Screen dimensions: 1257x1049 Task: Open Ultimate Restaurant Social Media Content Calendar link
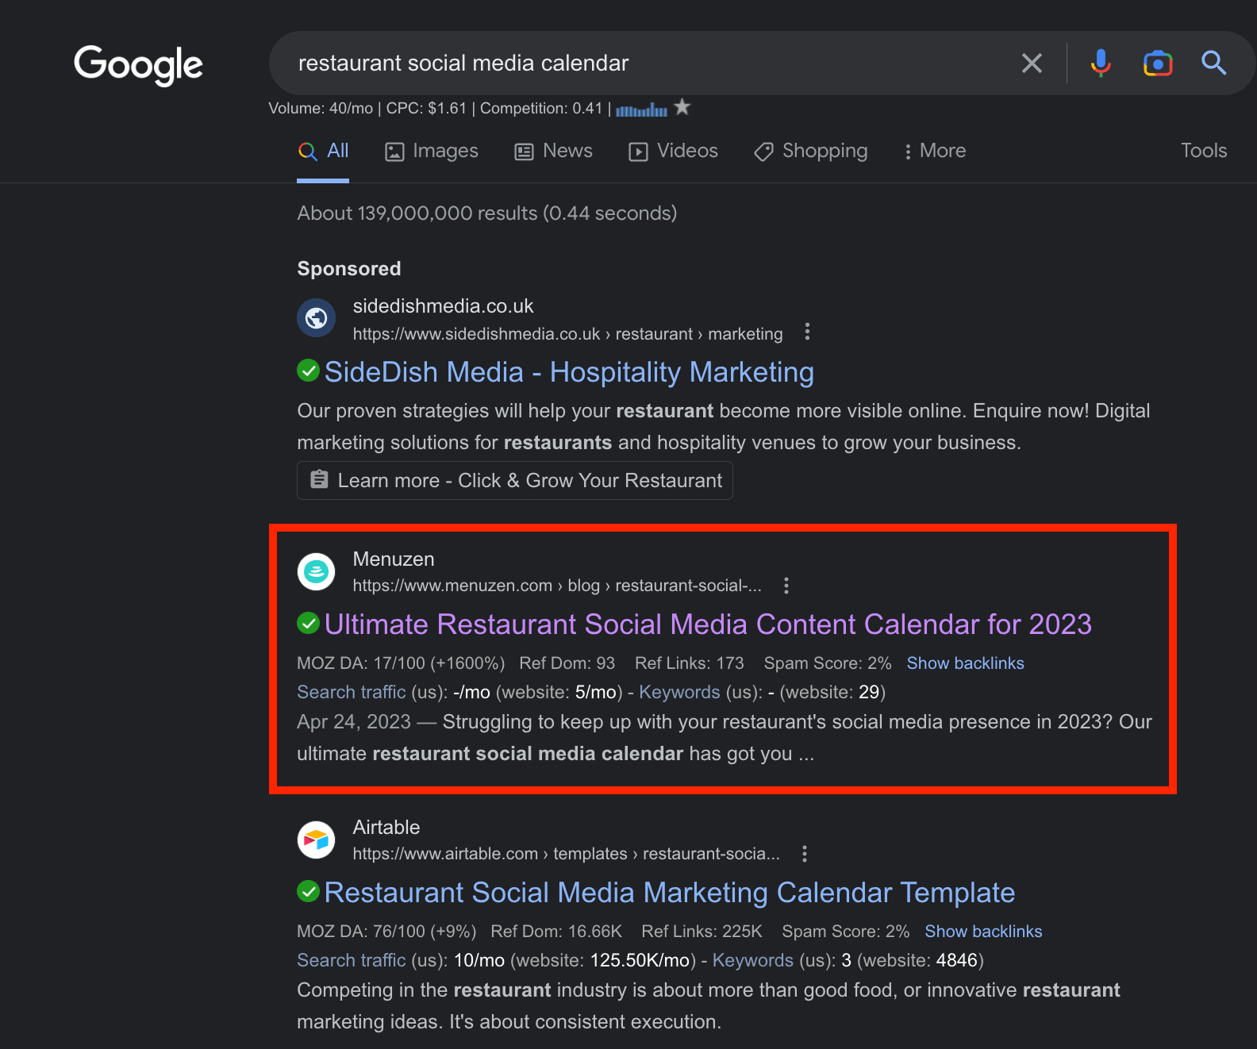tap(708, 624)
